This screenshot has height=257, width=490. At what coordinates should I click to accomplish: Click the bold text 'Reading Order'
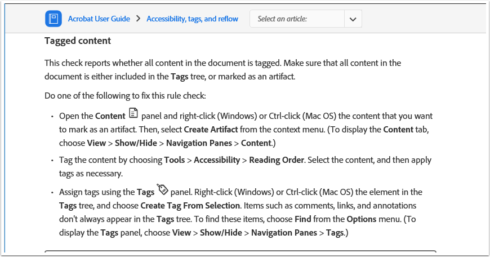coord(277,160)
